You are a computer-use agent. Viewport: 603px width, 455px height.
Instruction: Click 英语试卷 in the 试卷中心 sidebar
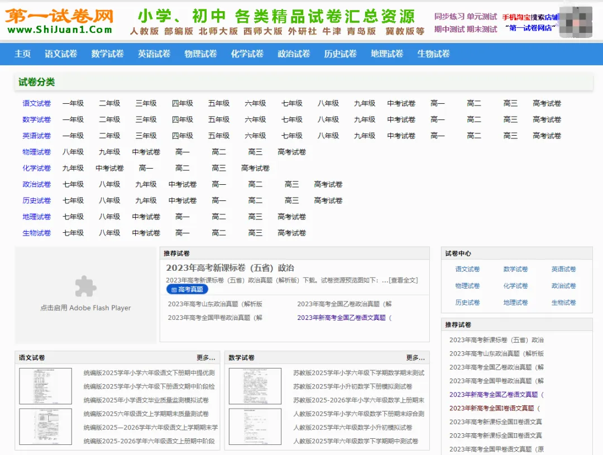click(x=564, y=269)
